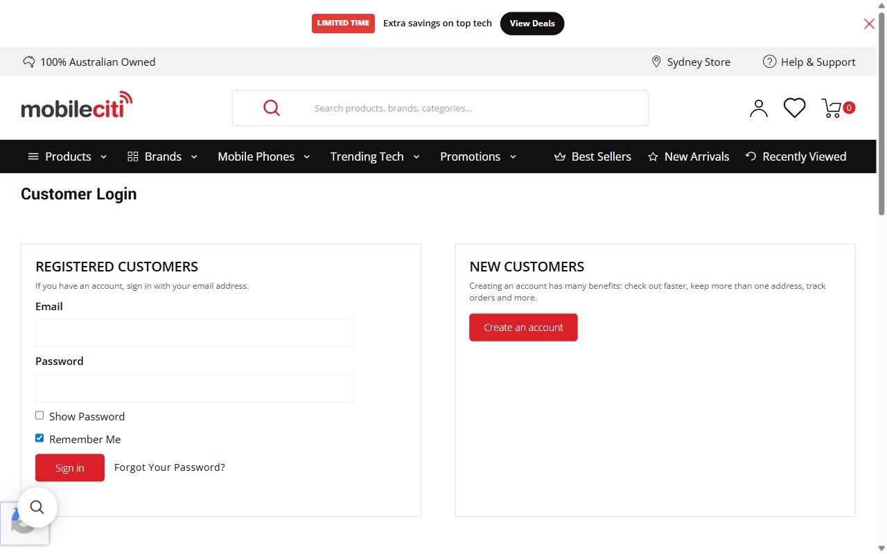The width and height of the screenshot is (887, 554).
Task: Click the floating round search button
Action: (37, 508)
